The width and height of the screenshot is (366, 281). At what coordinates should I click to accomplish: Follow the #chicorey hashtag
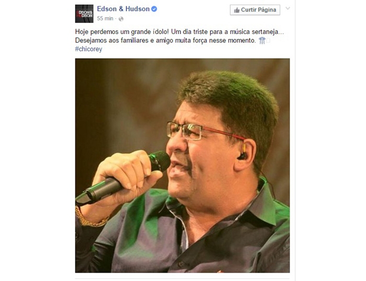pos(88,49)
